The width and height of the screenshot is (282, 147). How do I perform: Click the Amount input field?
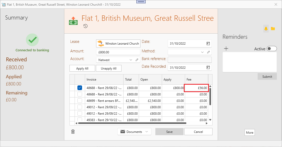tap(118, 52)
